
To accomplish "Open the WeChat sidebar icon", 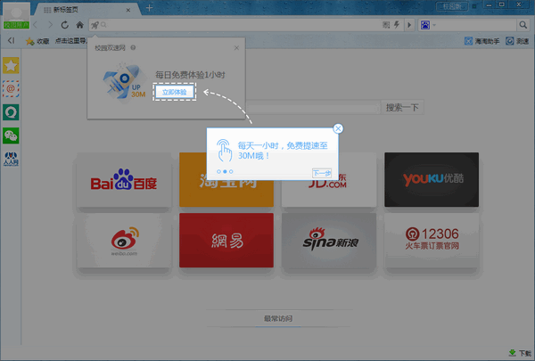I will [x=11, y=135].
